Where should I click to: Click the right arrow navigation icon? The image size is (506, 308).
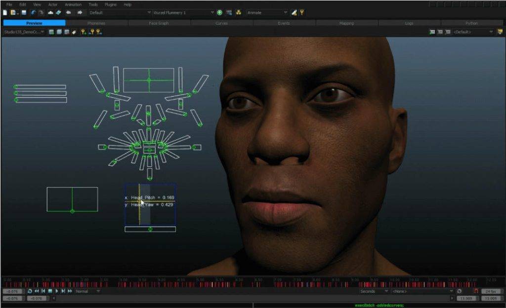click(x=80, y=12)
